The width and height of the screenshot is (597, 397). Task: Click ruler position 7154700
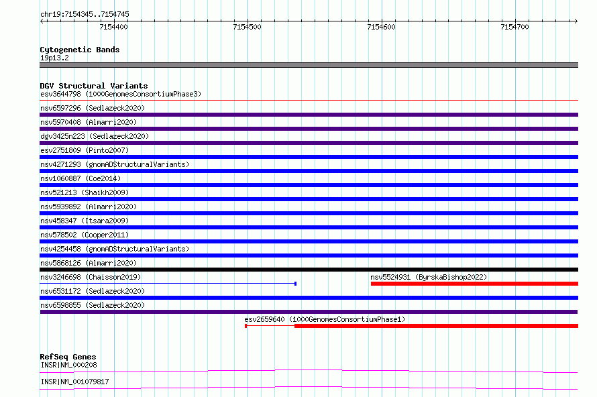pos(514,27)
